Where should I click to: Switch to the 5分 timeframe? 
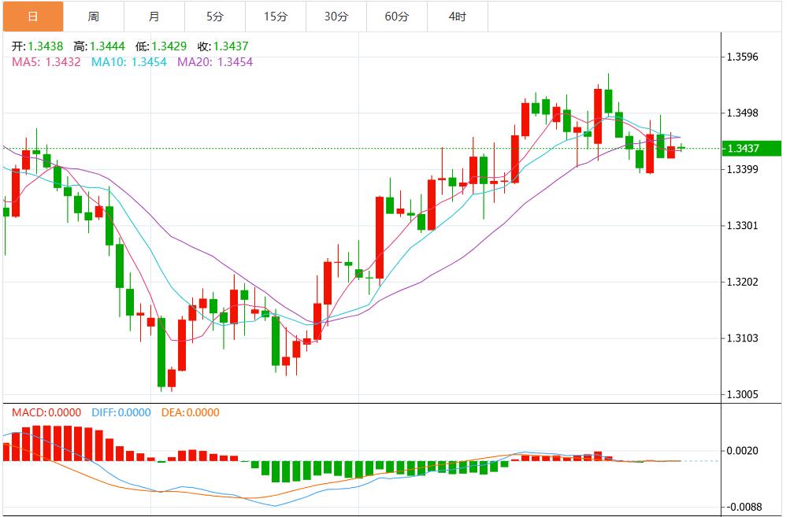(x=215, y=17)
